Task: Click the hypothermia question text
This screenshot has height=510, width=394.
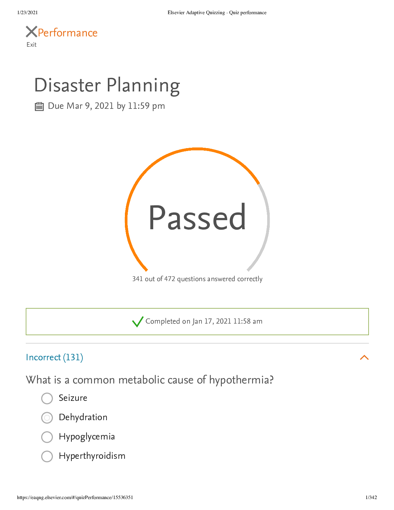Action: pyautogui.click(x=150, y=380)
